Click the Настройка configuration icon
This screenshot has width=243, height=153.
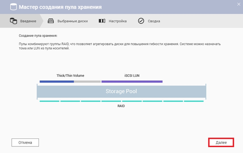[102, 21]
